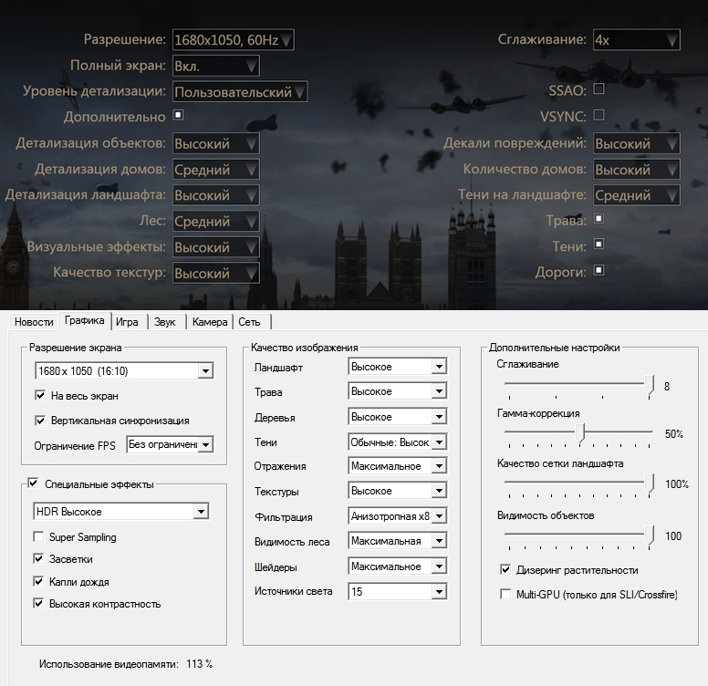708x686 pixels.
Task: Uncheck Высокая контрастность checkbox
Action: [x=38, y=604]
